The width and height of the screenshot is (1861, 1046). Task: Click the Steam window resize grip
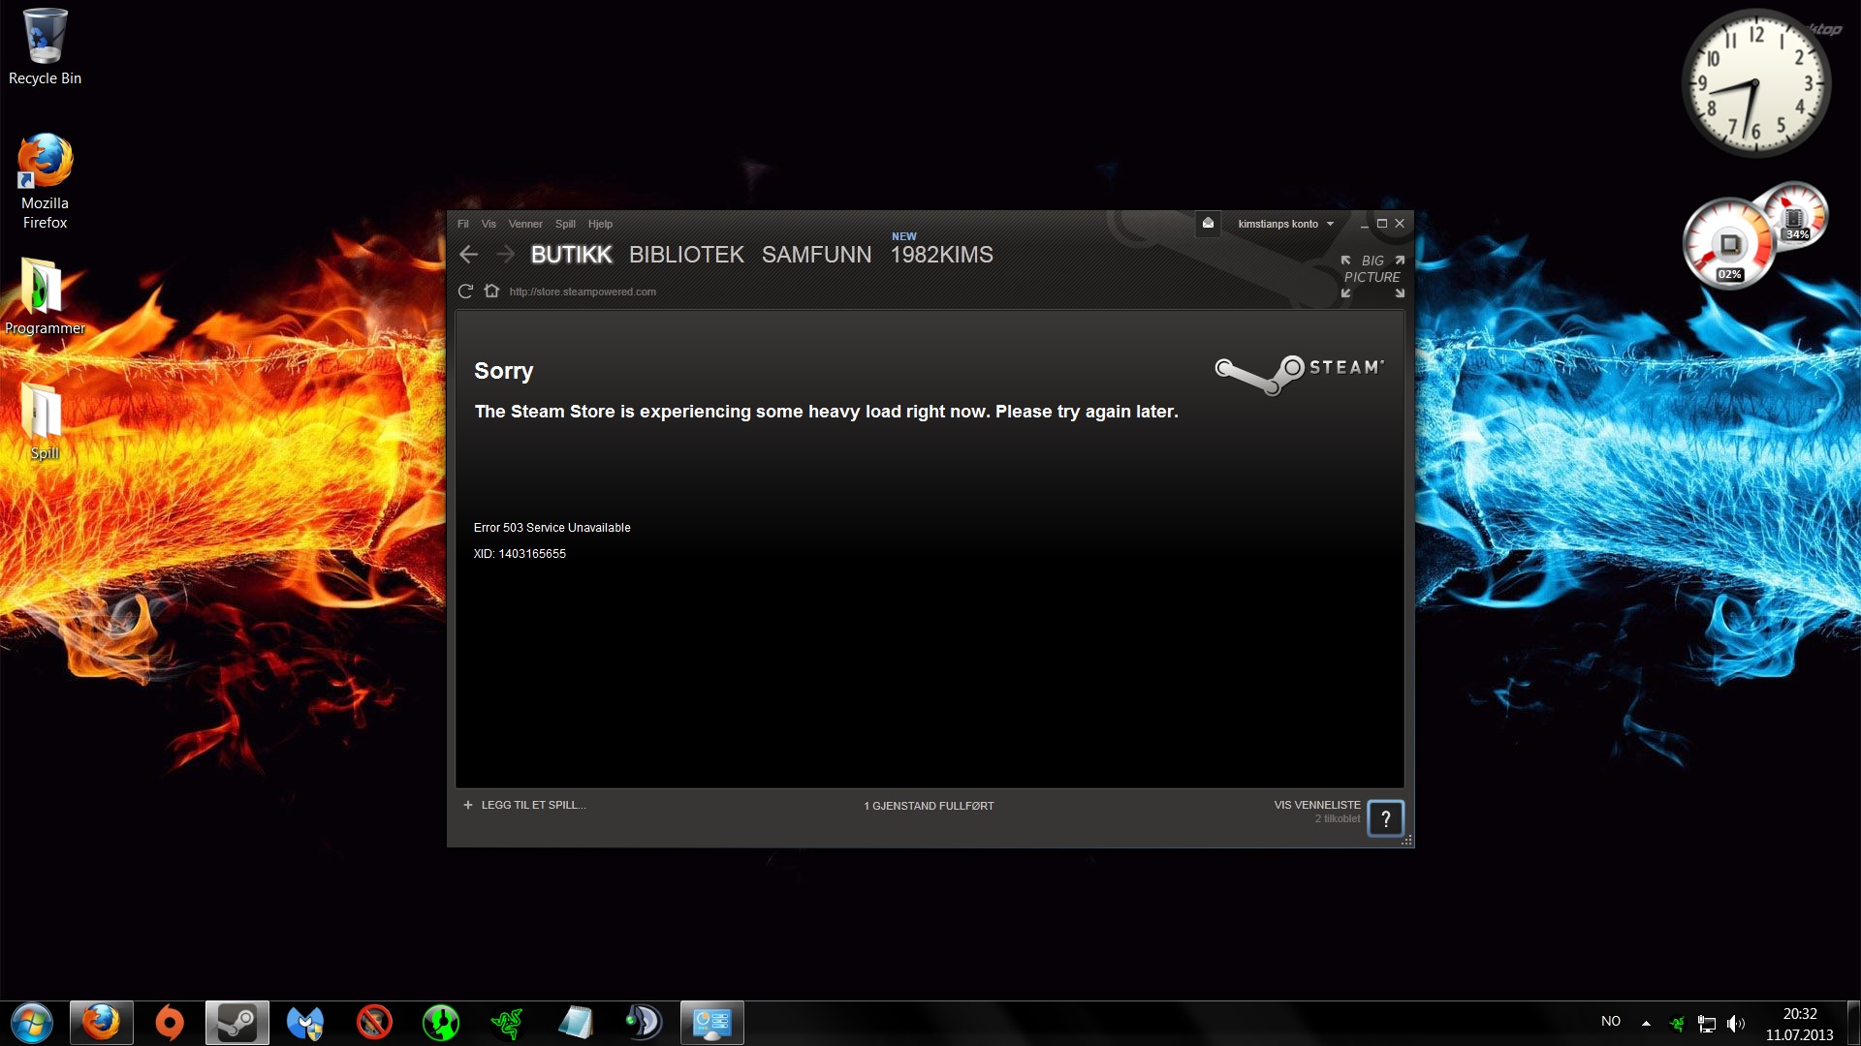(x=1406, y=841)
